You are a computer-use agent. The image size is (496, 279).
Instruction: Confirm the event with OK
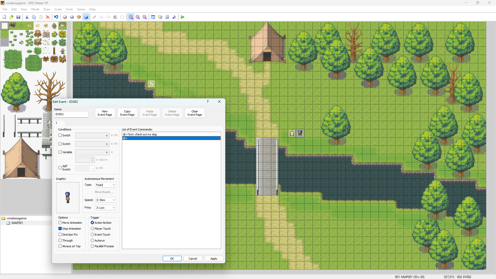click(172, 259)
